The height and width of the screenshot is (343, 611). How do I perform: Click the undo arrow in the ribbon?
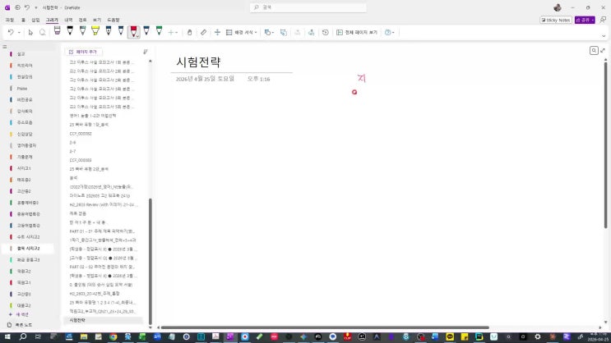pos(10,32)
